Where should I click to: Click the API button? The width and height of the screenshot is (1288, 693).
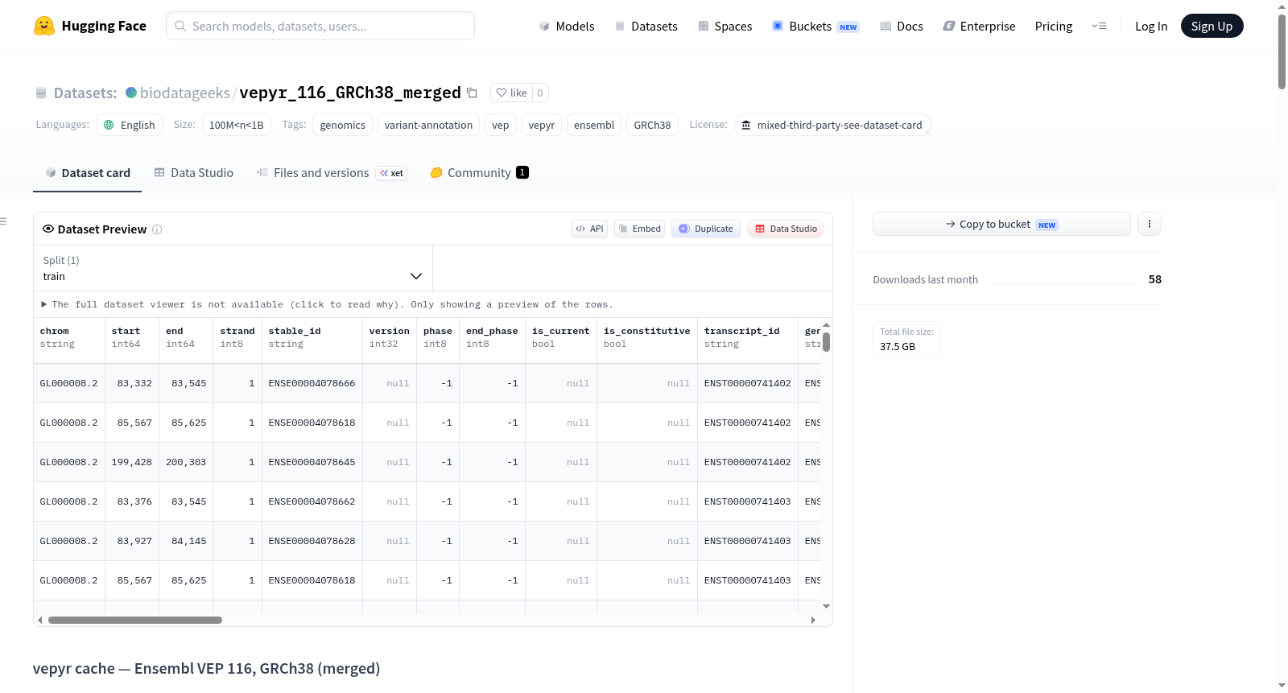[x=589, y=229]
